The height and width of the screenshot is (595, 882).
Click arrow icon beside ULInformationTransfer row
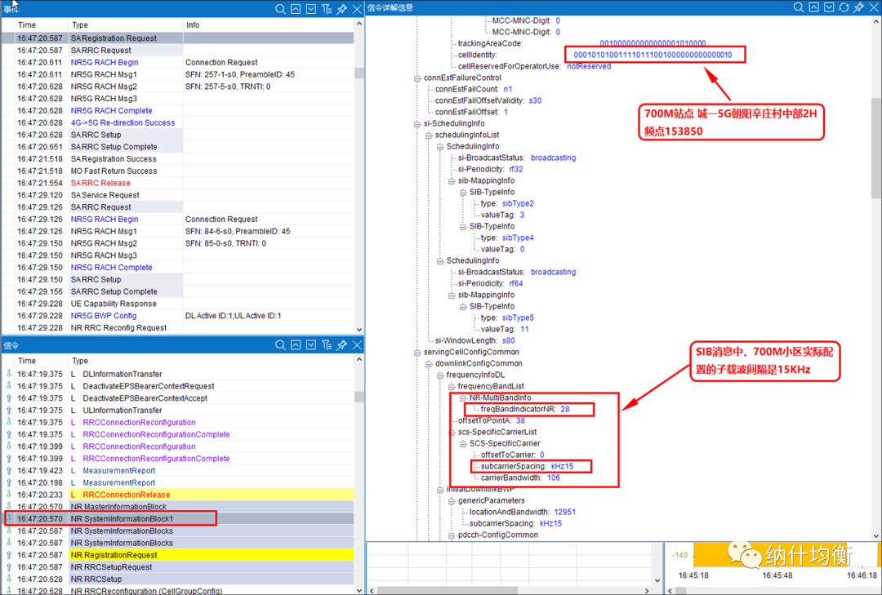pos(9,410)
